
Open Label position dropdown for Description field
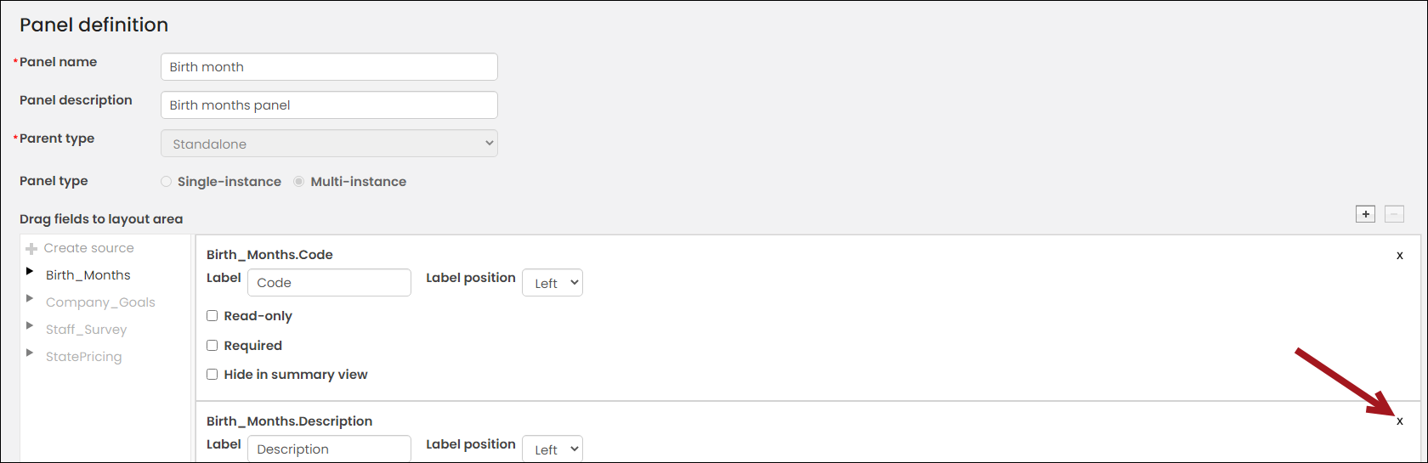point(552,449)
